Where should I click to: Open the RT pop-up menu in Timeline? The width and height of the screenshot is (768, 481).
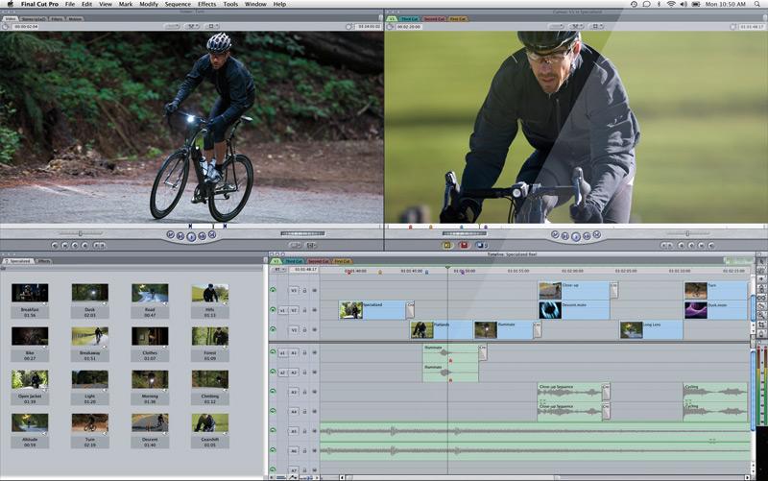[x=278, y=270]
